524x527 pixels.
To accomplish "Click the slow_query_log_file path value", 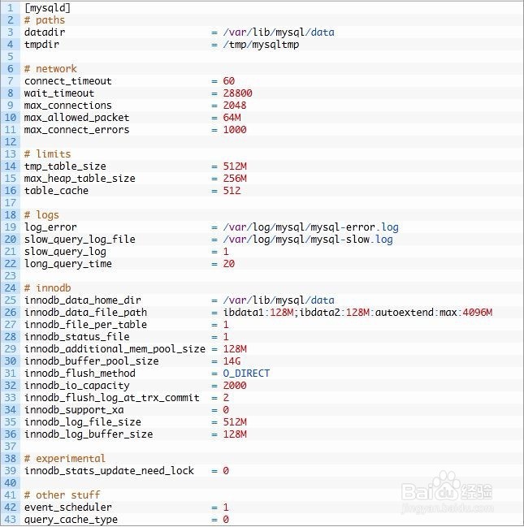I will click(308, 240).
